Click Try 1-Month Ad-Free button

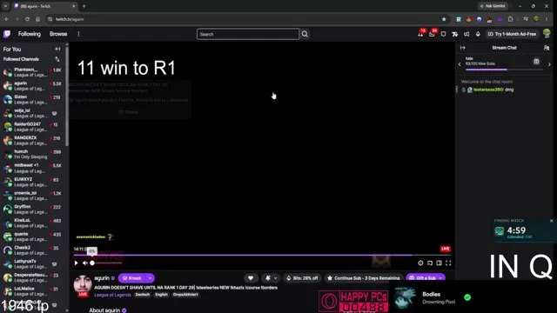(x=512, y=34)
